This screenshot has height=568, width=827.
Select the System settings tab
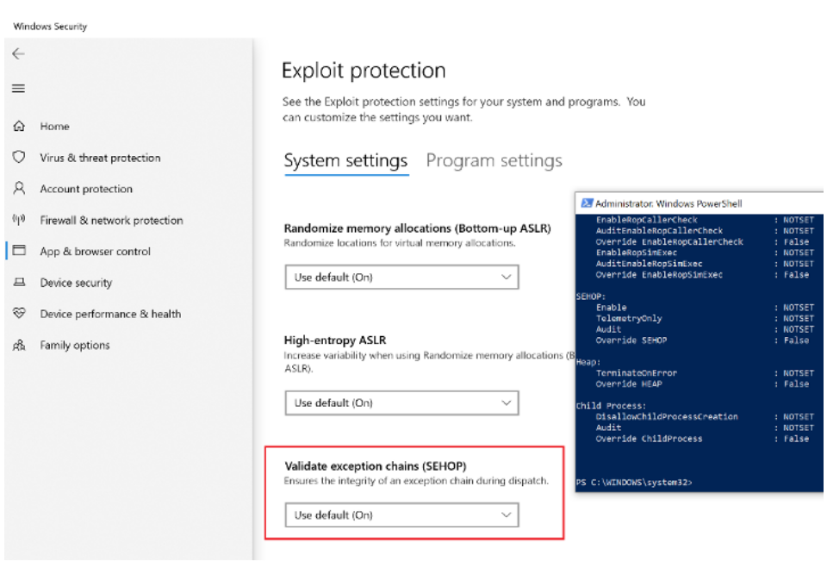pos(345,160)
